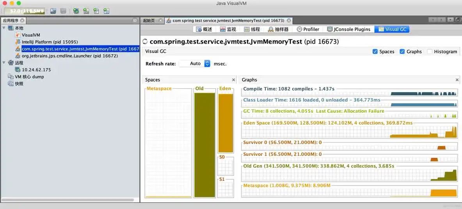Select the 本地 computer icon
The height and width of the screenshot is (209, 462).
[11, 28]
